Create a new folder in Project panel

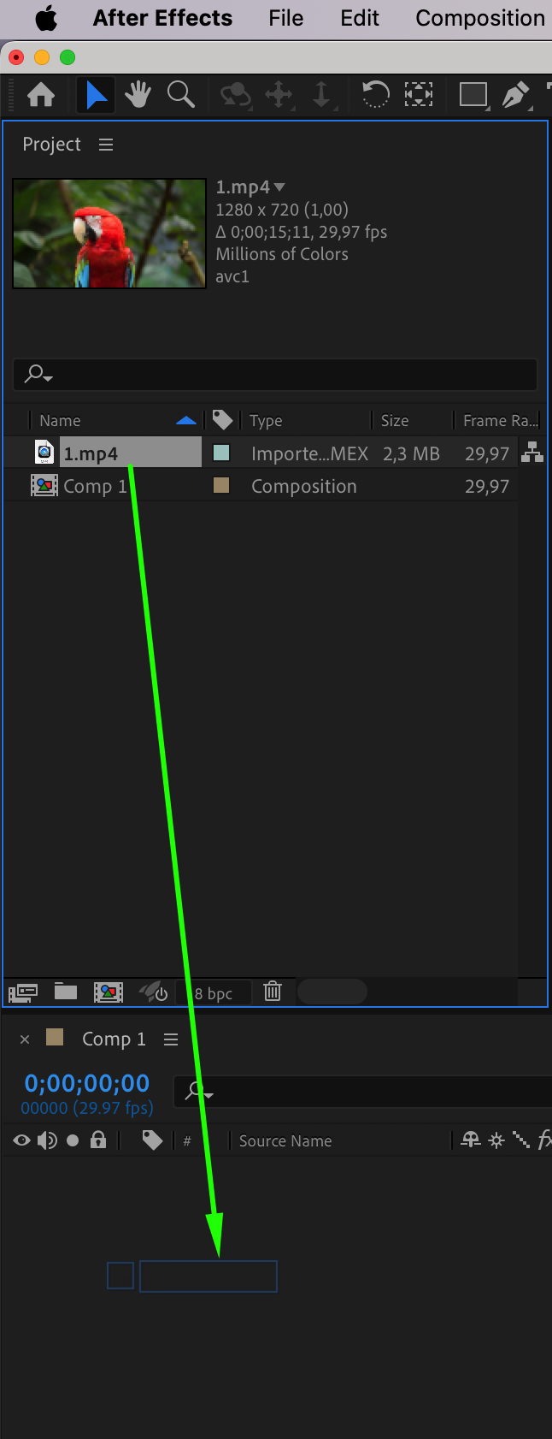pos(66,992)
